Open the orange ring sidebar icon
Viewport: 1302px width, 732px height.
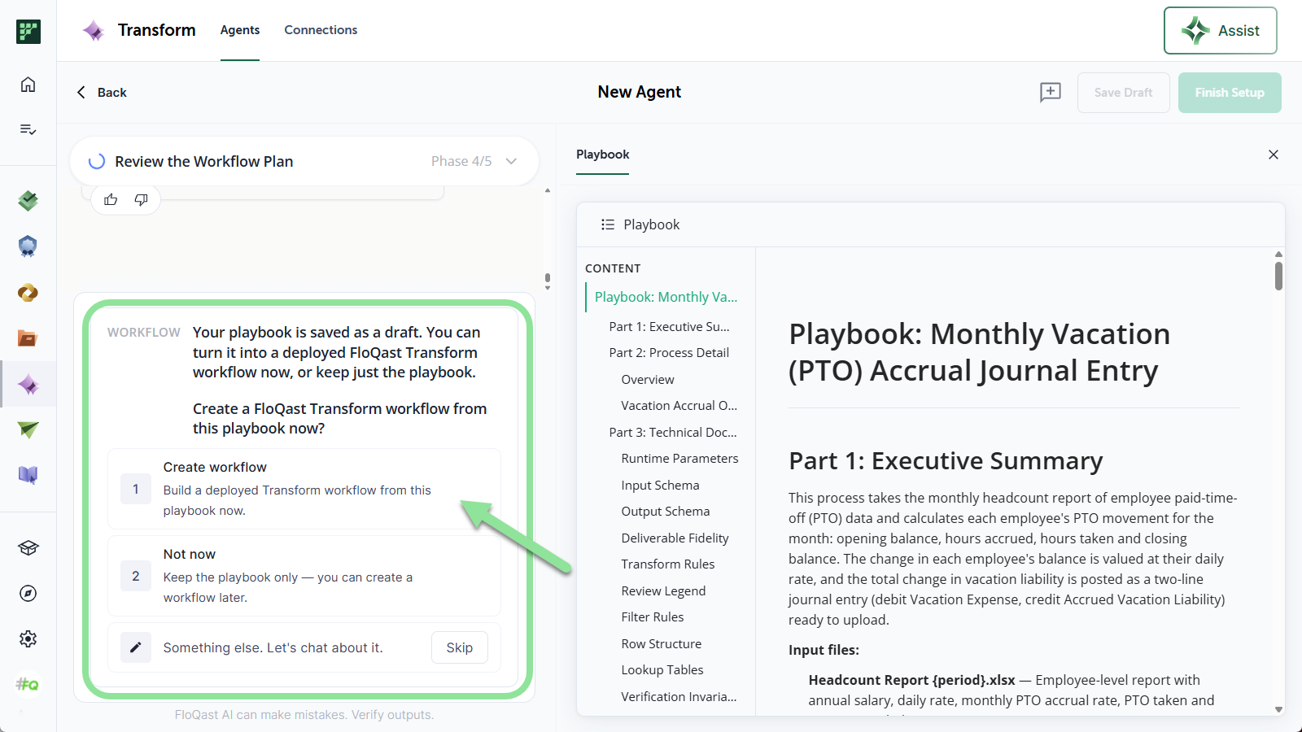[x=28, y=293]
